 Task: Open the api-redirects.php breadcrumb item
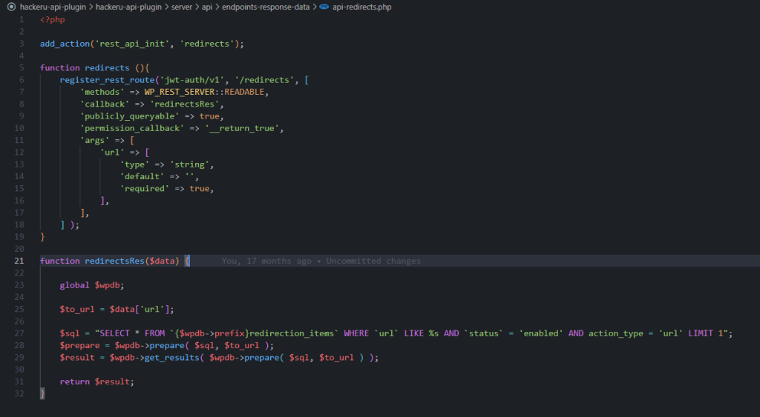[x=362, y=7]
